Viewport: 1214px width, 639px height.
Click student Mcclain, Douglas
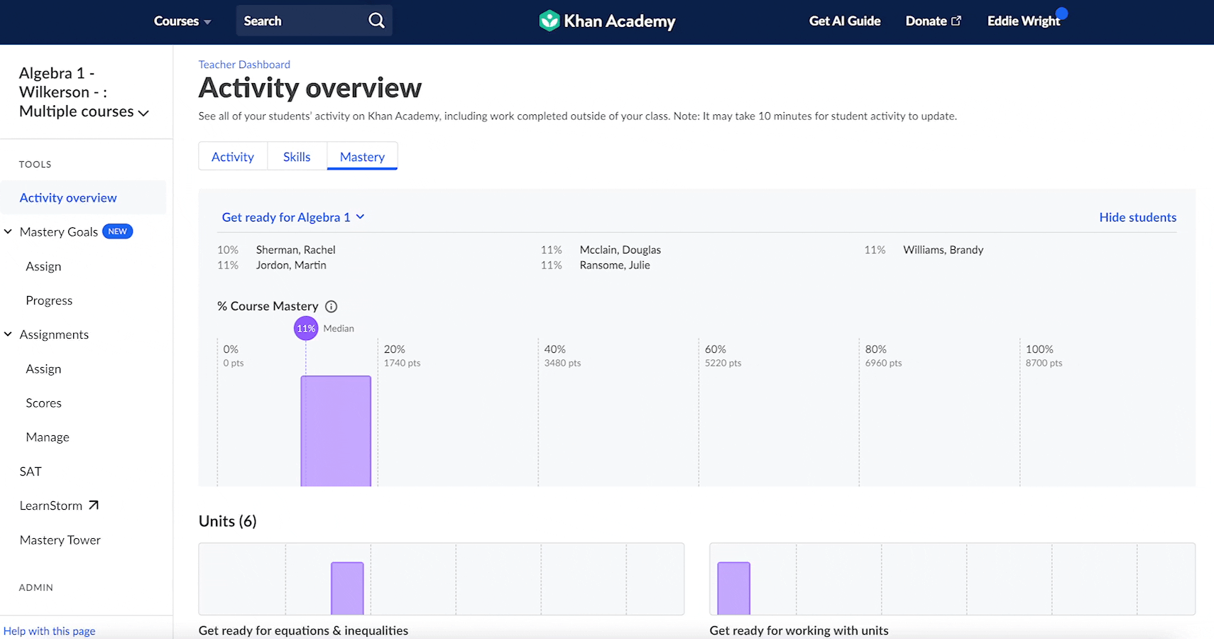pyautogui.click(x=620, y=250)
